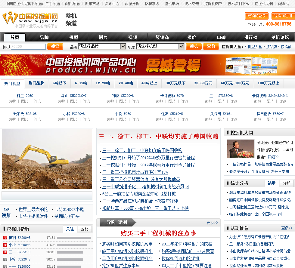Image resolution: width=295 pixels, height=268 pixels.
Task: Click the 中国挖掘机网 site logo
Action: 30,19
